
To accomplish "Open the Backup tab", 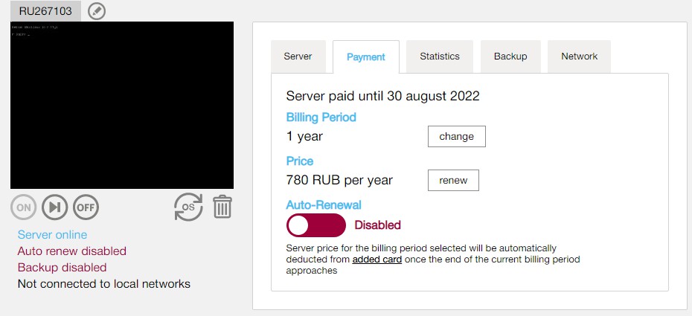I will [x=510, y=57].
